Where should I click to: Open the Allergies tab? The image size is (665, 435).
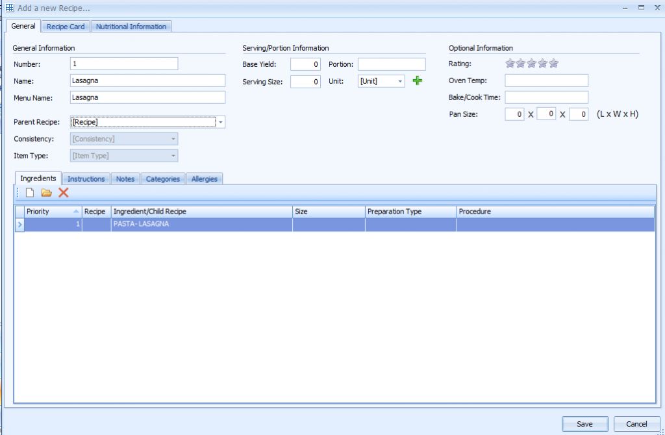click(204, 179)
